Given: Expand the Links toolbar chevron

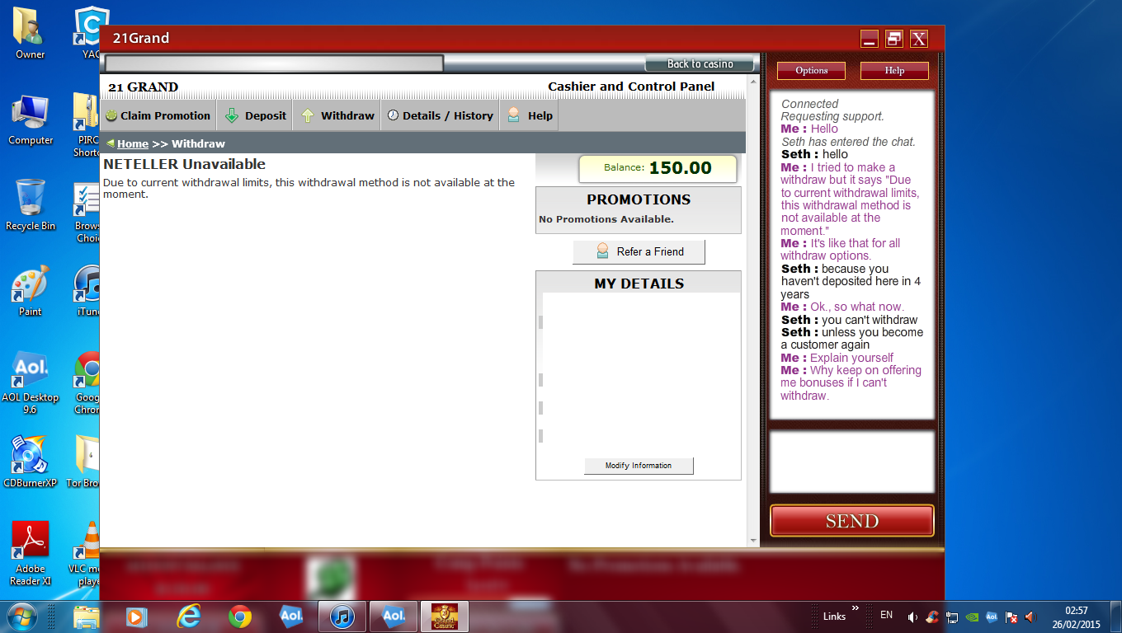Looking at the screenshot, I should pyautogui.click(x=856, y=609).
